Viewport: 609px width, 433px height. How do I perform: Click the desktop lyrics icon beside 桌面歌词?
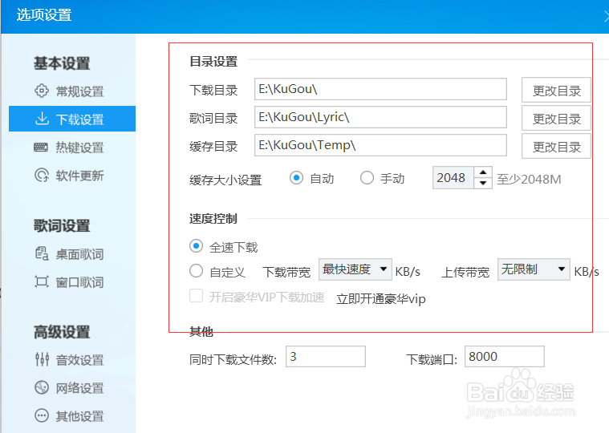pyautogui.click(x=42, y=253)
